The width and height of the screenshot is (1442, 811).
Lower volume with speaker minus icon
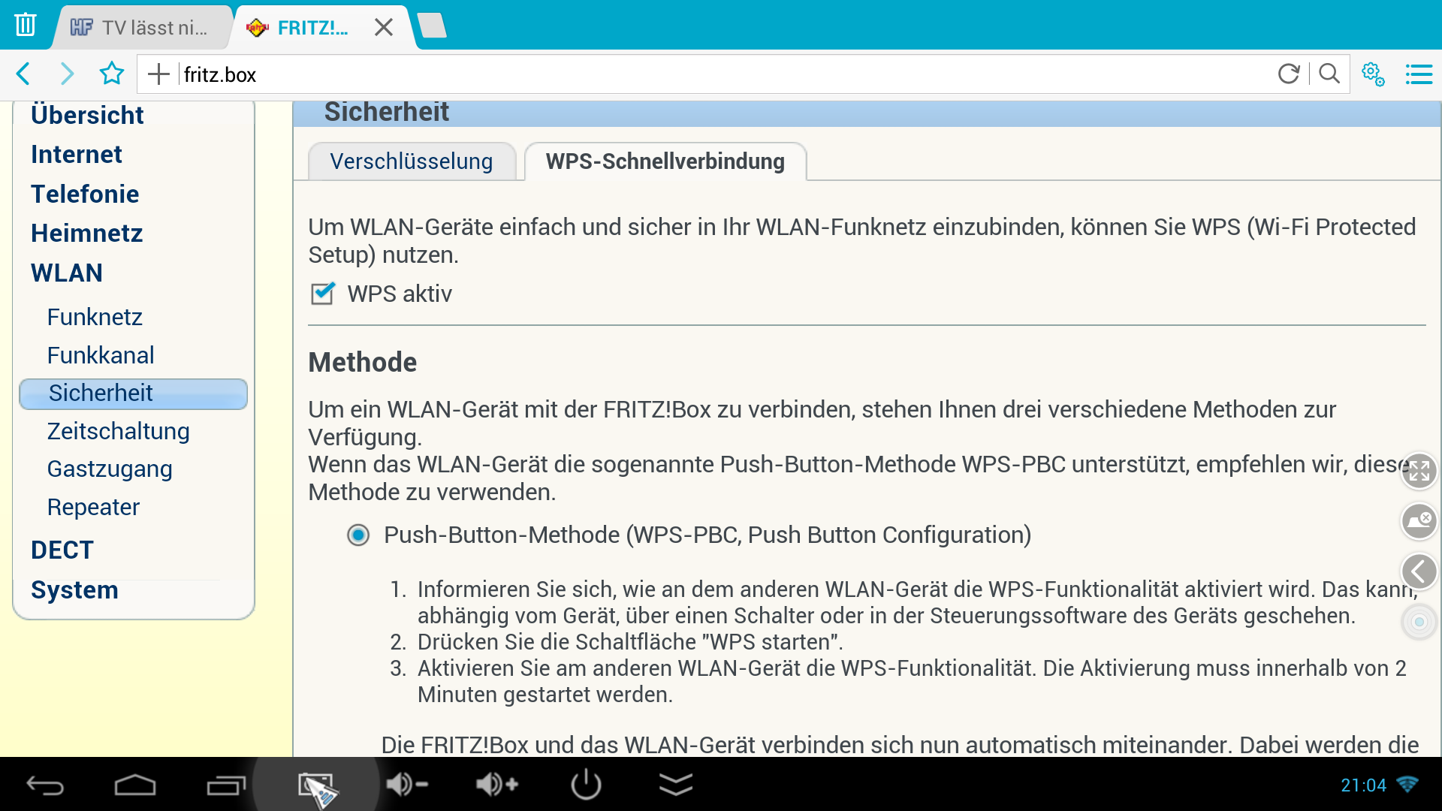406,785
